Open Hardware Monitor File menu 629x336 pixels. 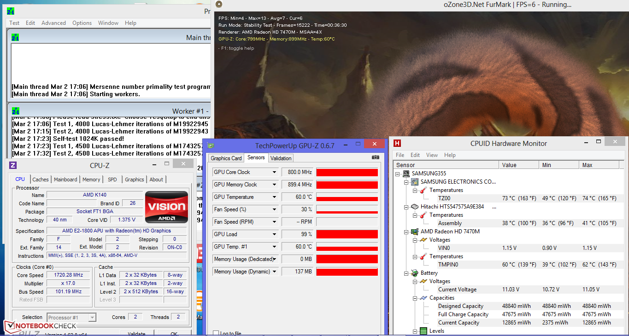[400, 155]
